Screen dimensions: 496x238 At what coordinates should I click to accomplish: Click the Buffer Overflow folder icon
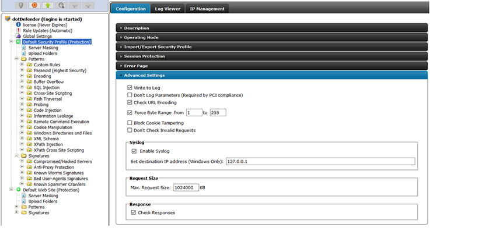[29, 81]
